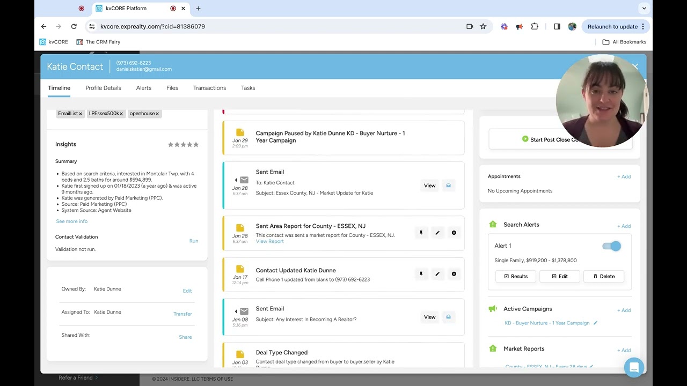The height and width of the screenshot is (386, 687).
Task: Switch to the Timeline tab
Action: [59, 88]
